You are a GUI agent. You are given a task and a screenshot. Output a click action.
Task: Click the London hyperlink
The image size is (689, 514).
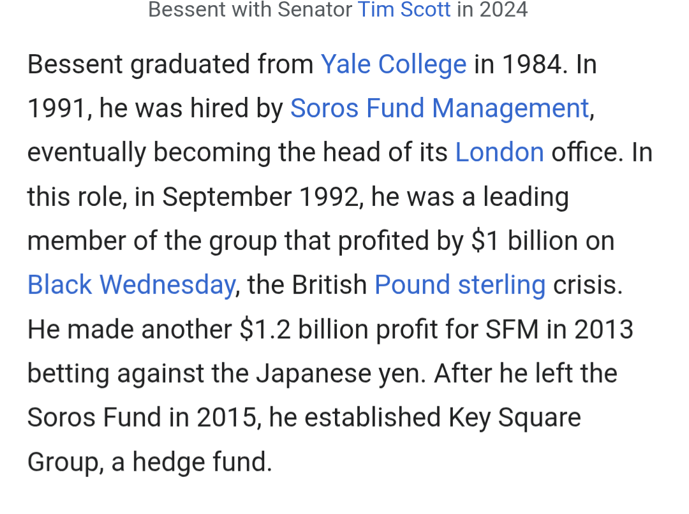[x=499, y=152]
